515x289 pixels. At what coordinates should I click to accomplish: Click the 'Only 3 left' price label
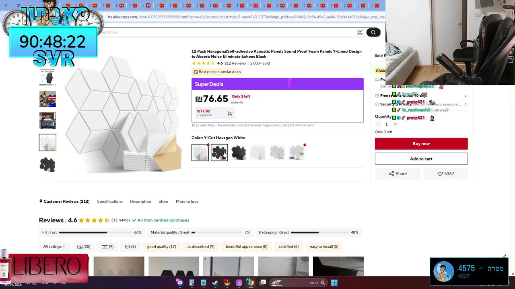click(x=241, y=96)
